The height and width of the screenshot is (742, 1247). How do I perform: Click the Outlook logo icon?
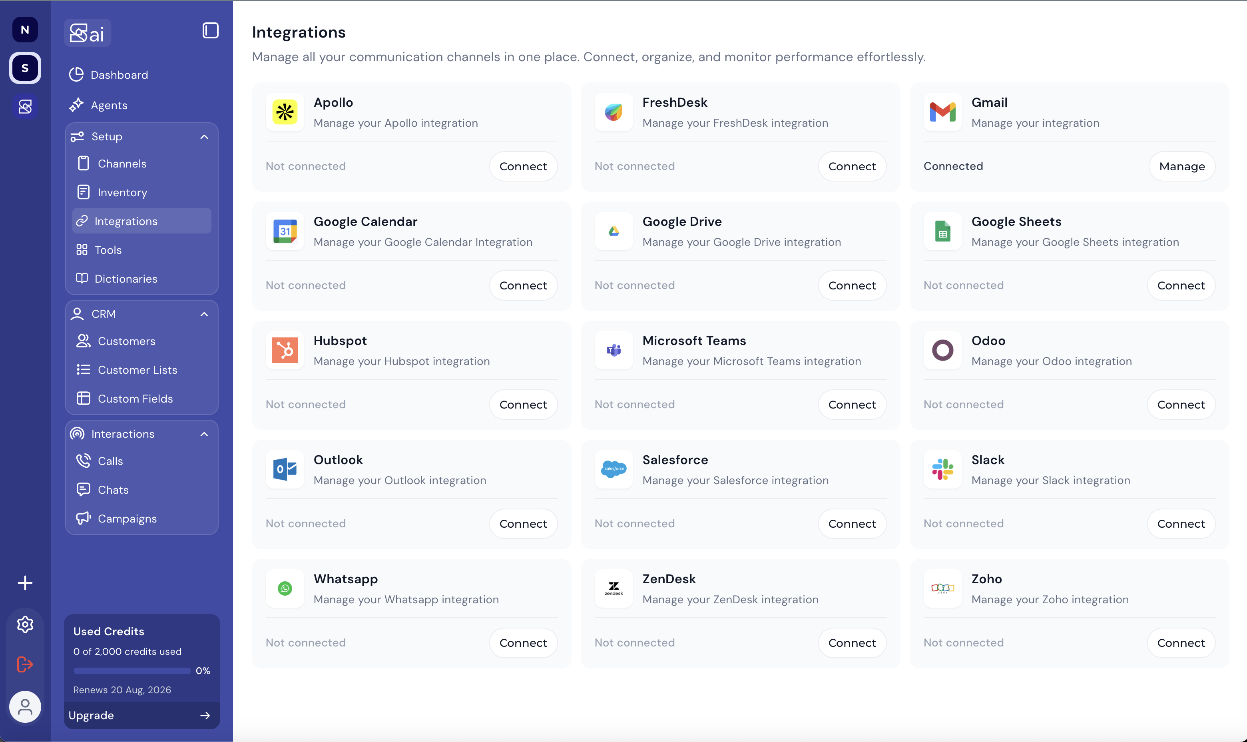[285, 469]
